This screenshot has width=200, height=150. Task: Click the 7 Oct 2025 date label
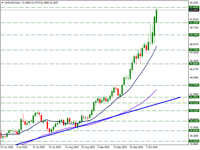152,147
